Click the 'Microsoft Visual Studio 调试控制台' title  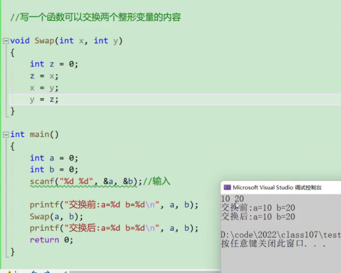point(277,187)
